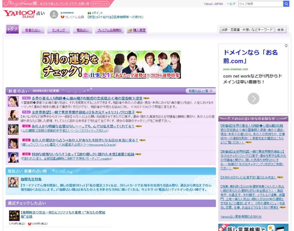The height and width of the screenshot is (231, 294).
Task: Click the gray user avatar icon
Action: click(54, 14)
